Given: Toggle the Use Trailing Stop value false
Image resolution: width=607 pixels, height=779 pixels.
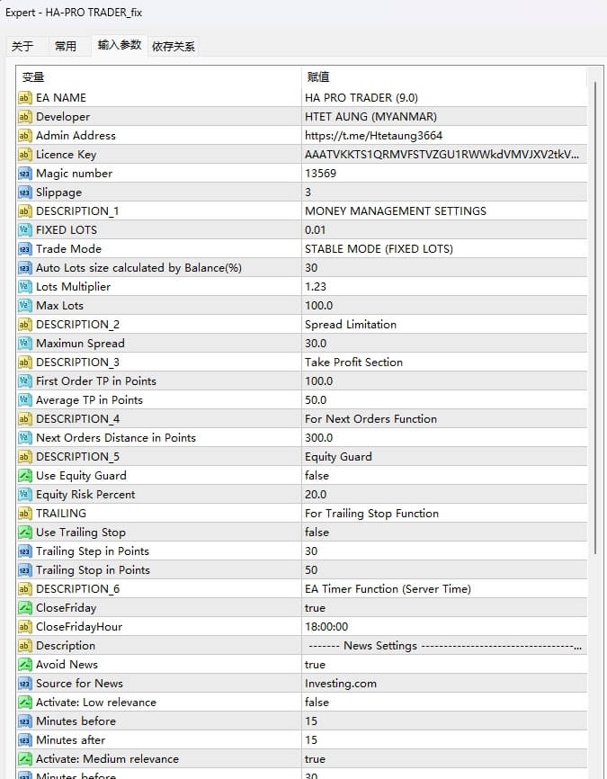Looking at the screenshot, I should [317, 532].
